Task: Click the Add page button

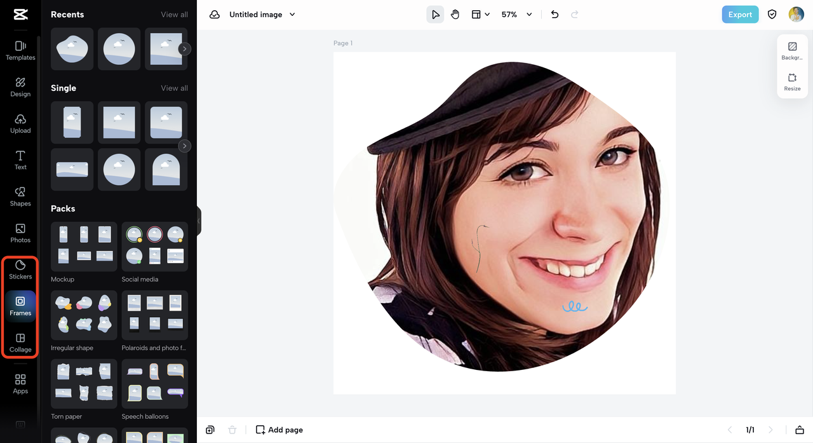Action: point(279,430)
